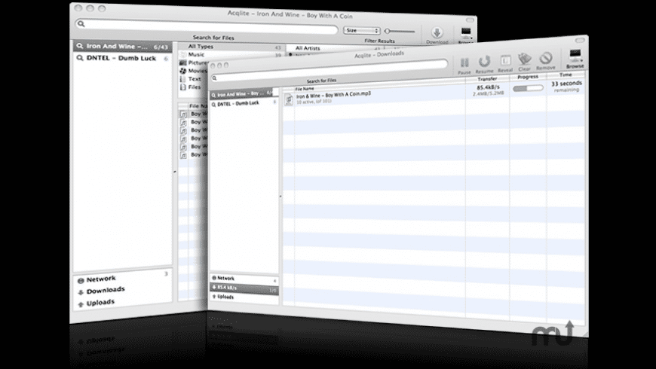Adjust the Filter Results slider
656x369 pixels.
point(400,31)
